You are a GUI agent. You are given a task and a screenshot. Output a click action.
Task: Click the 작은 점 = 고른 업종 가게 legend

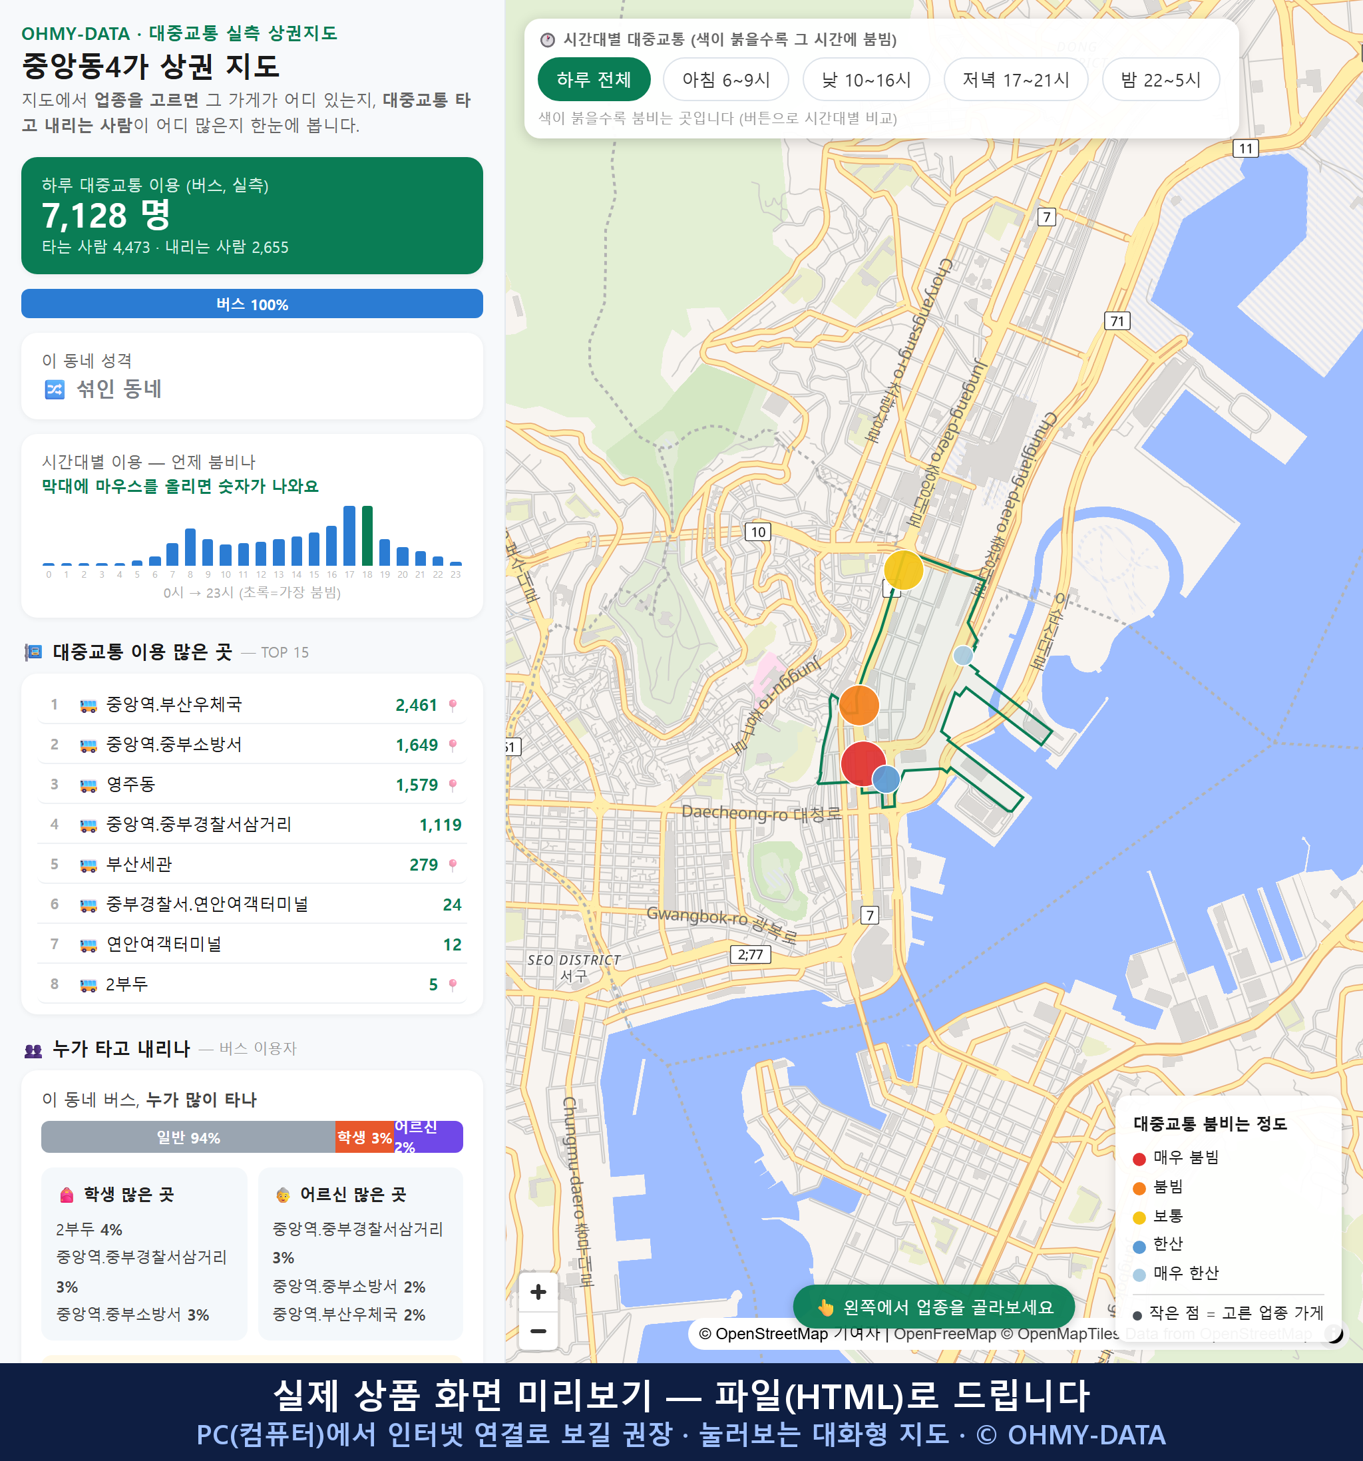pyautogui.click(x=1228, y=1313)
